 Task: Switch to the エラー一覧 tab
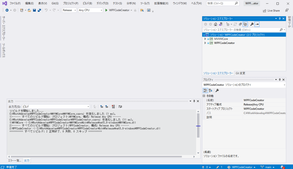(x=15, y=161)
